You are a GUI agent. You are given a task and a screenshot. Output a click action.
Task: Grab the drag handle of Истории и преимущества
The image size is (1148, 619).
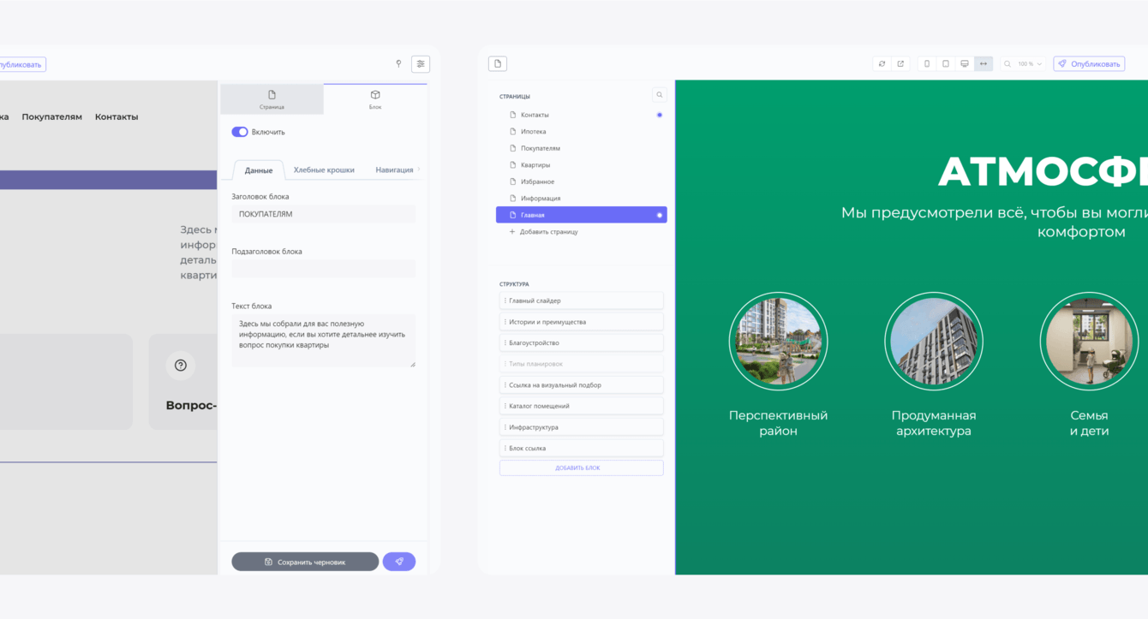[x=505, y=322]
